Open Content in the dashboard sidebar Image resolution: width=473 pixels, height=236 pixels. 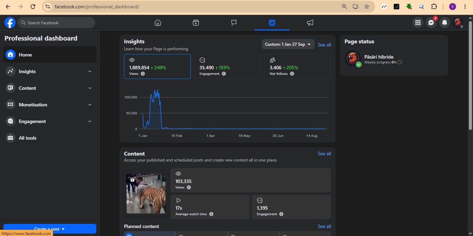[50, 88]
